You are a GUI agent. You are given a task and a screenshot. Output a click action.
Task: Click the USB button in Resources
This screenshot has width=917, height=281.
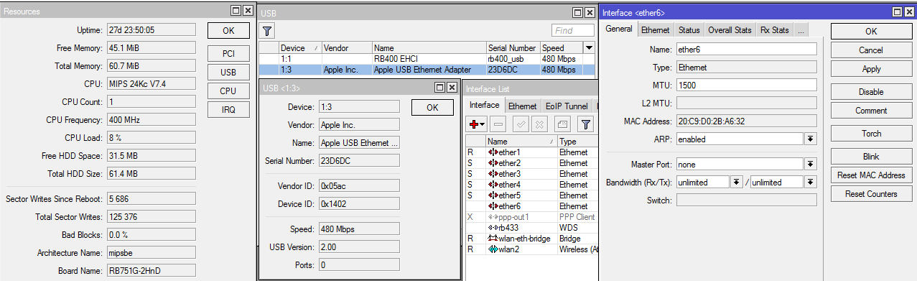coord(228,73)
